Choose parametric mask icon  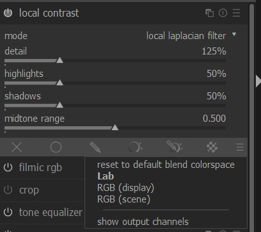[x=135, y=147]
